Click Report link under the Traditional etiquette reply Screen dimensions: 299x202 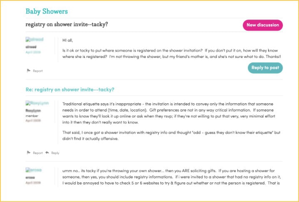pyautogui.click(x=38, y=153)
